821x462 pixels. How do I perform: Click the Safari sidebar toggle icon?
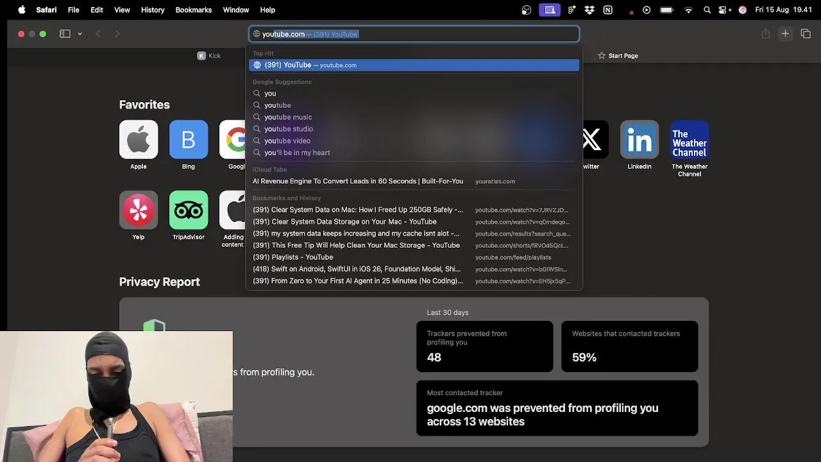click(x=65, y=33)
